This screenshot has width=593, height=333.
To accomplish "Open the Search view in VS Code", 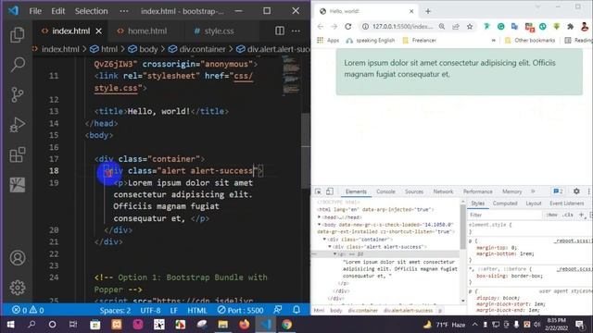I will click(18, 65).
